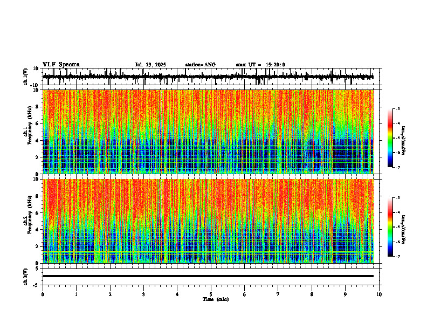The width and height of the screenshot is (427, 330).
Task: Click time axis tick label '5'
Action: (211, 294)
